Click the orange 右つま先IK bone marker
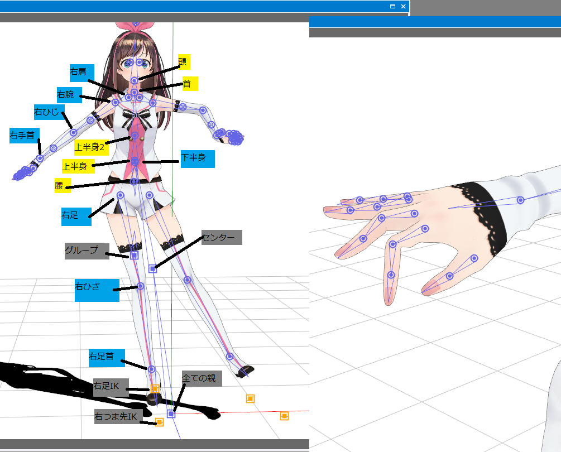This screenshot has height=452, width=561. coord(159,422)
